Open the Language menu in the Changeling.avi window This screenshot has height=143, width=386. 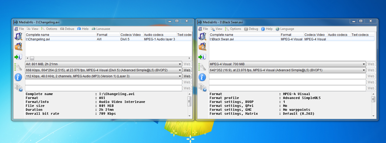click(x=101, y=29)
